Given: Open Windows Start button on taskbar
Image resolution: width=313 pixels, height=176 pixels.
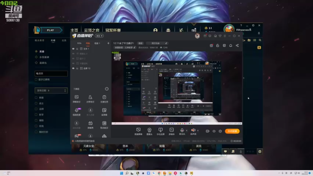Looking at the screenshot, I should click(121, 173).
